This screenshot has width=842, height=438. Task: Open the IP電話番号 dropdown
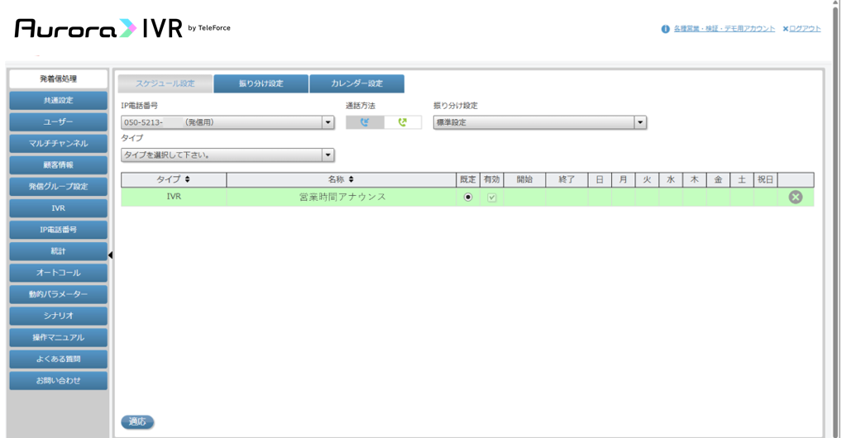227,122
